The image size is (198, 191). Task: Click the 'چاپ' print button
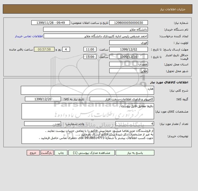61,153
